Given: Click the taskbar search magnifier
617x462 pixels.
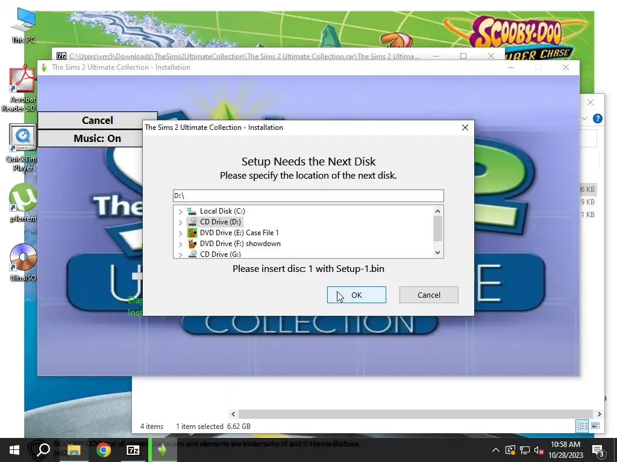Looking at the screenshot, I should [x=43, y=450].
